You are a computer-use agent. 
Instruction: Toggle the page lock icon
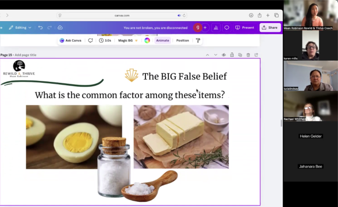[232, 55]
